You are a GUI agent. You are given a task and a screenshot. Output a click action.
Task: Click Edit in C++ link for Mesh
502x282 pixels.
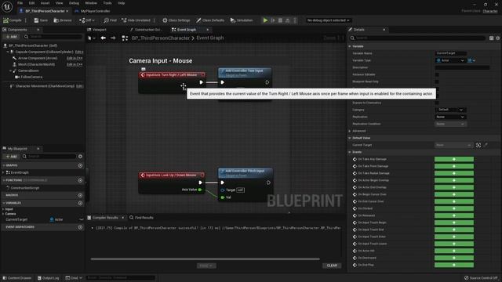[x=75, y=64]
